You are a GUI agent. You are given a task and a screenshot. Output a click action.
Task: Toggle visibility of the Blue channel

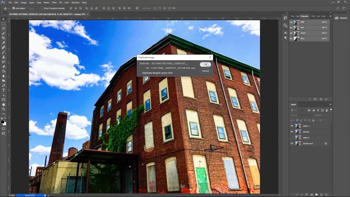(291, 39)
